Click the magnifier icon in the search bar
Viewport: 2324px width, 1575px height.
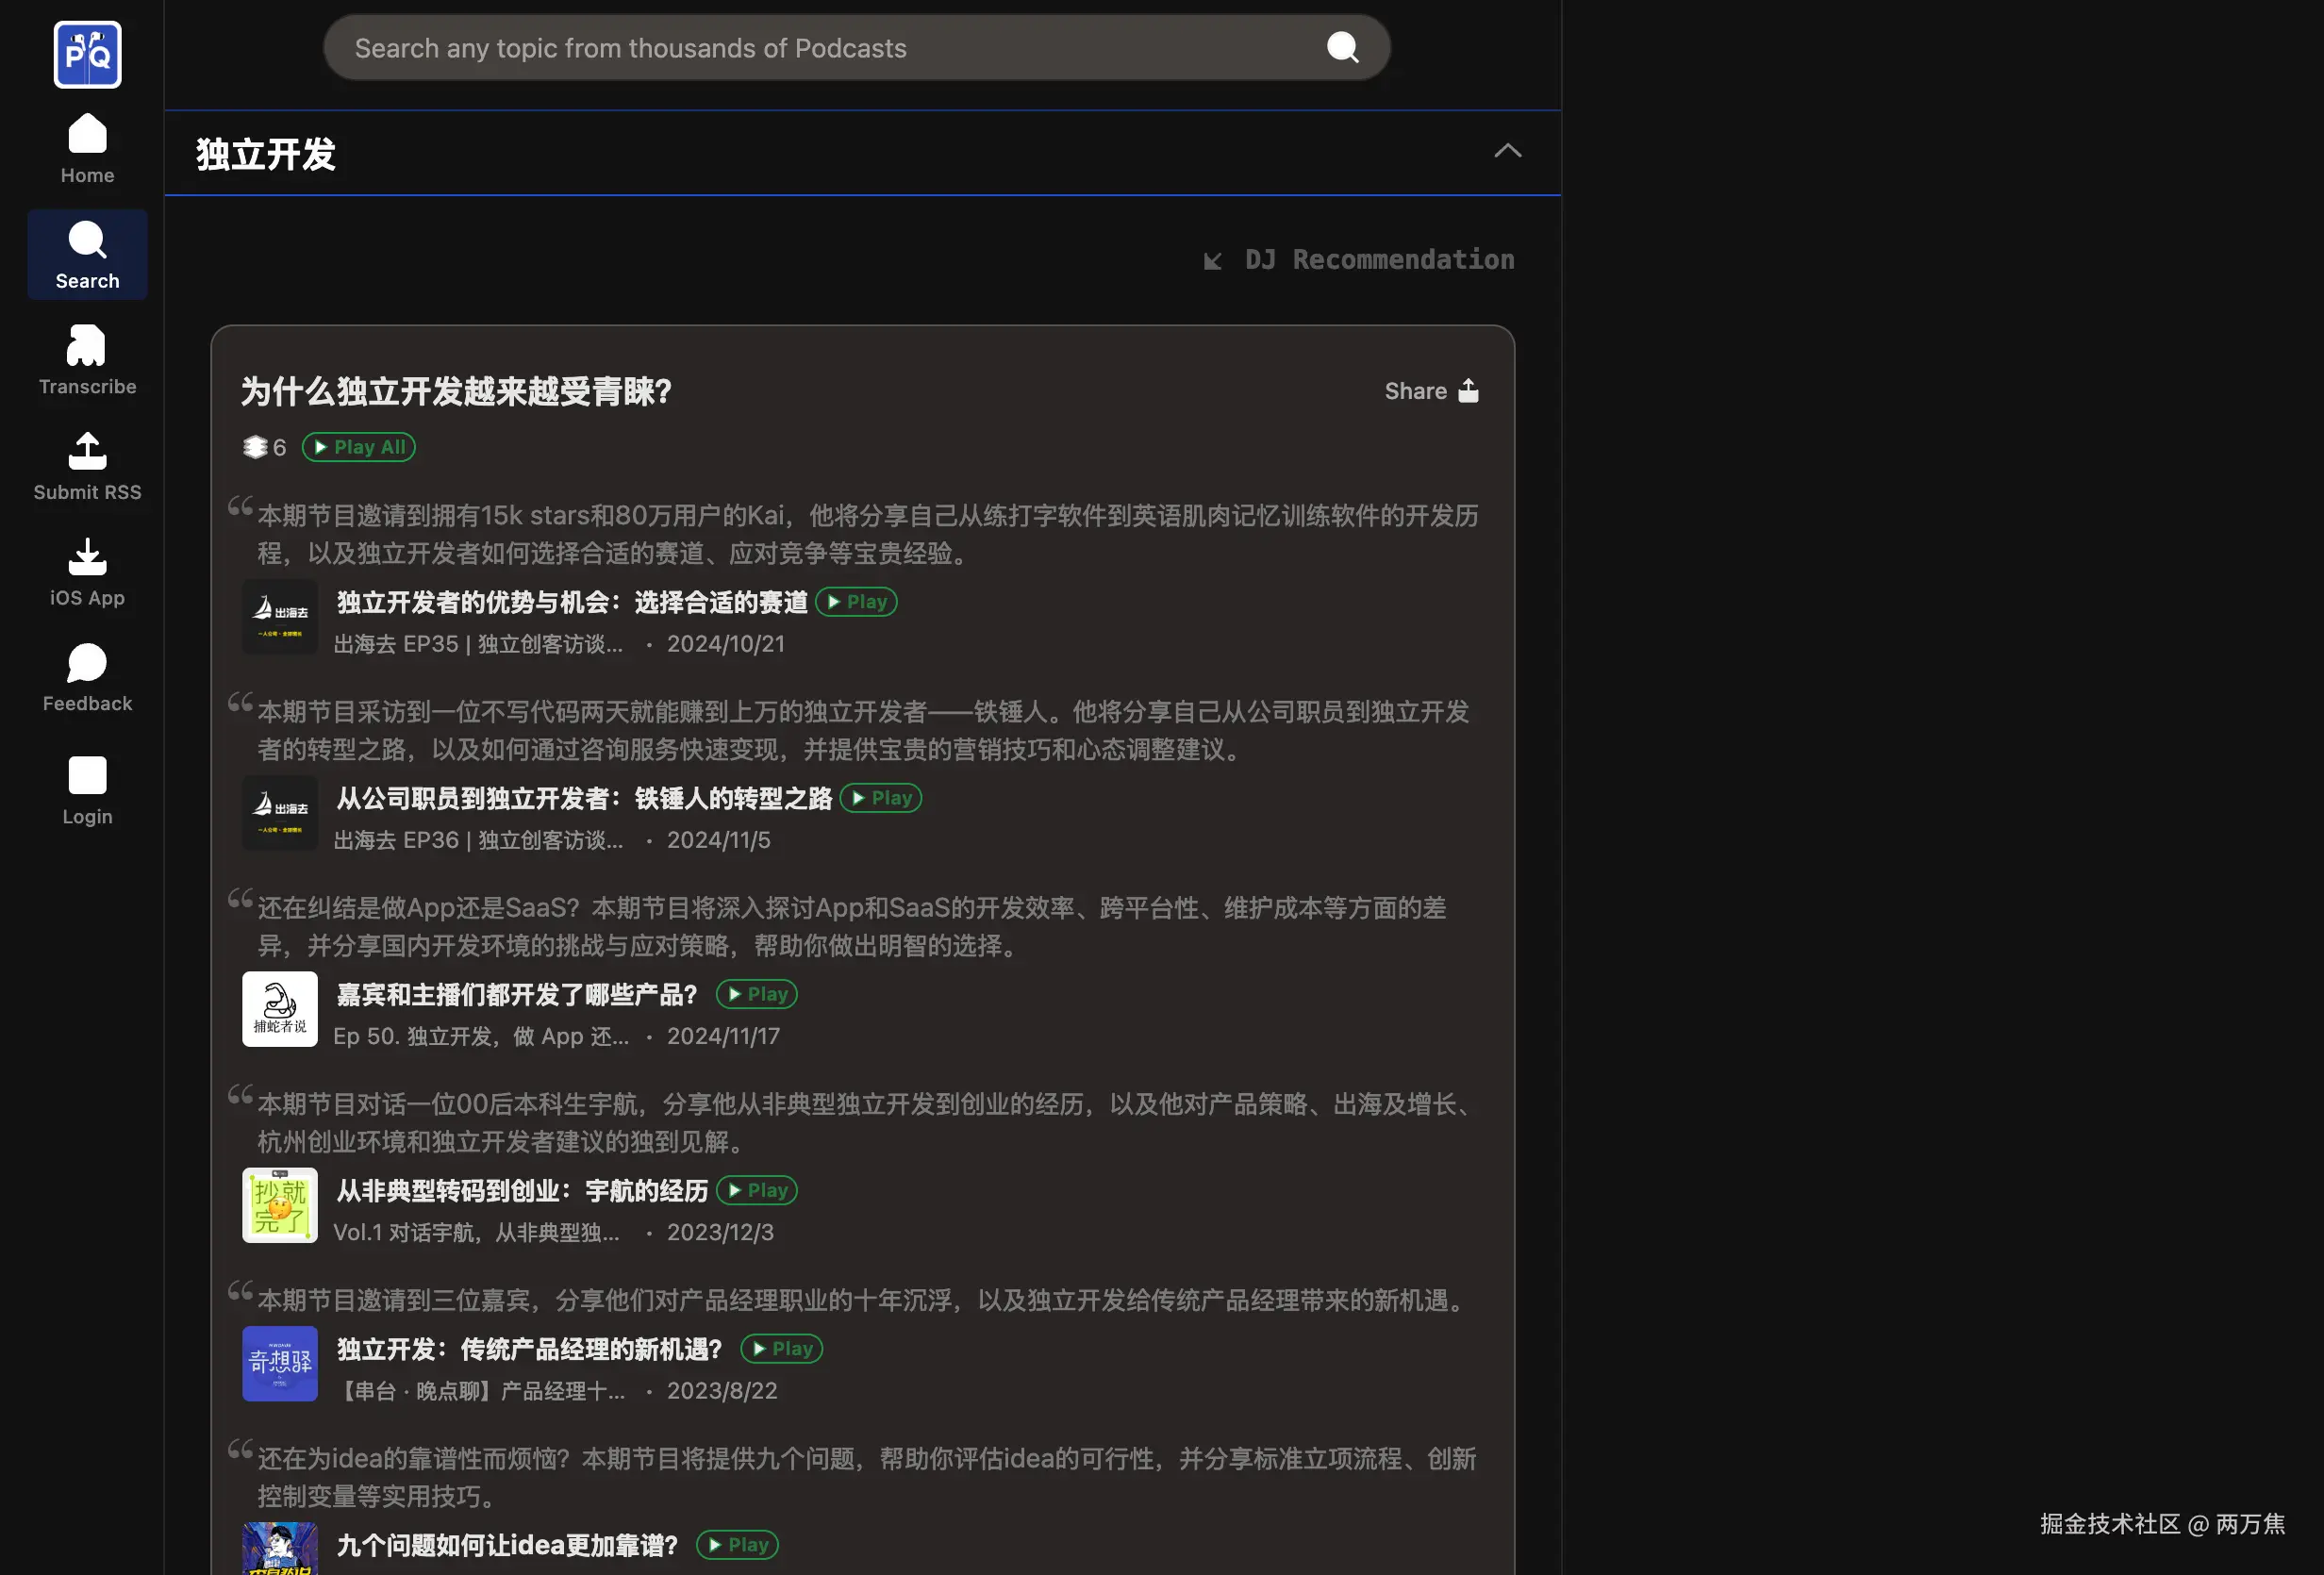point(1341,47)
